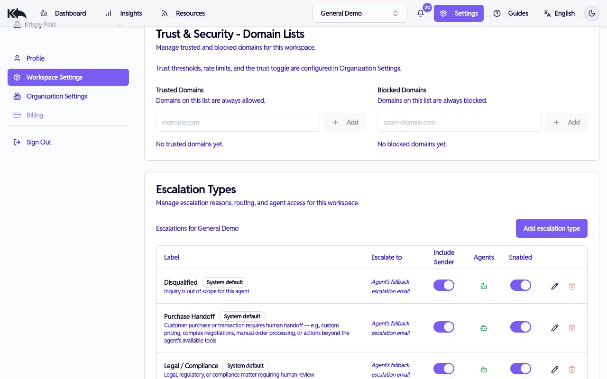Delete the Legal / Compliance escalation type
The image size is (607, 379).
(x=571, y=369)
